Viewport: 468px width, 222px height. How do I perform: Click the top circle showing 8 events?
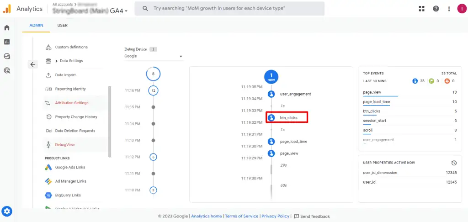tap(153, 74)
